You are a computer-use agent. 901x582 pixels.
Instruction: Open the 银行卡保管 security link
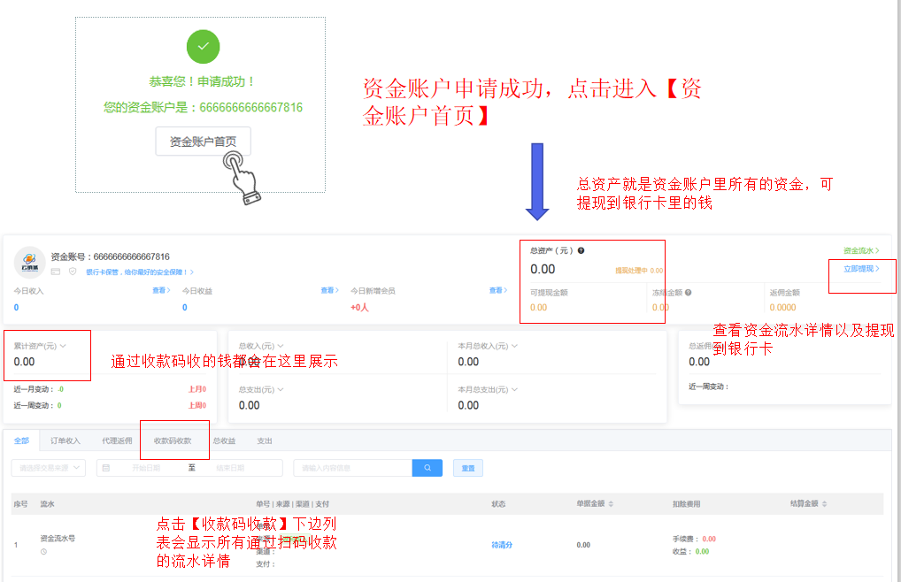click(x=140, y=272)
